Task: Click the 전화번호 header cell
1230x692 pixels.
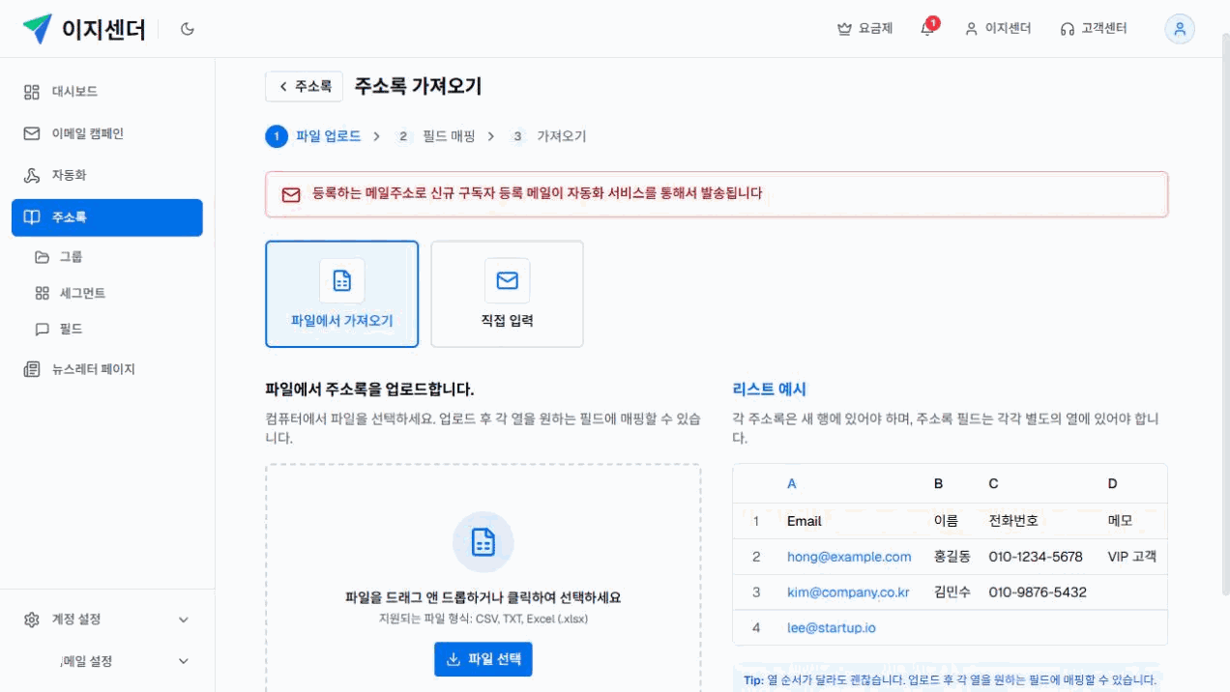Action: coord(1013,521)
